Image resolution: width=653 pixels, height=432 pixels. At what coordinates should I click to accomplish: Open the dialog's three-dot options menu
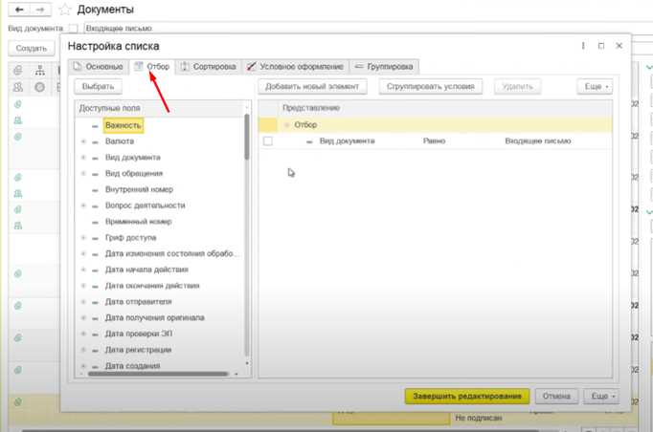pos(583,46)
